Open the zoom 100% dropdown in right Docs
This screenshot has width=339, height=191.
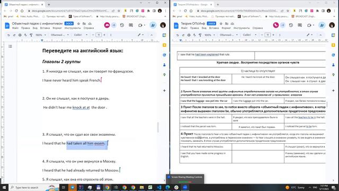(210, 35)
